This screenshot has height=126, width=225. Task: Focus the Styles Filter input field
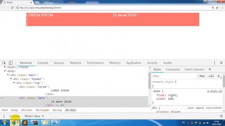[174, 76]
